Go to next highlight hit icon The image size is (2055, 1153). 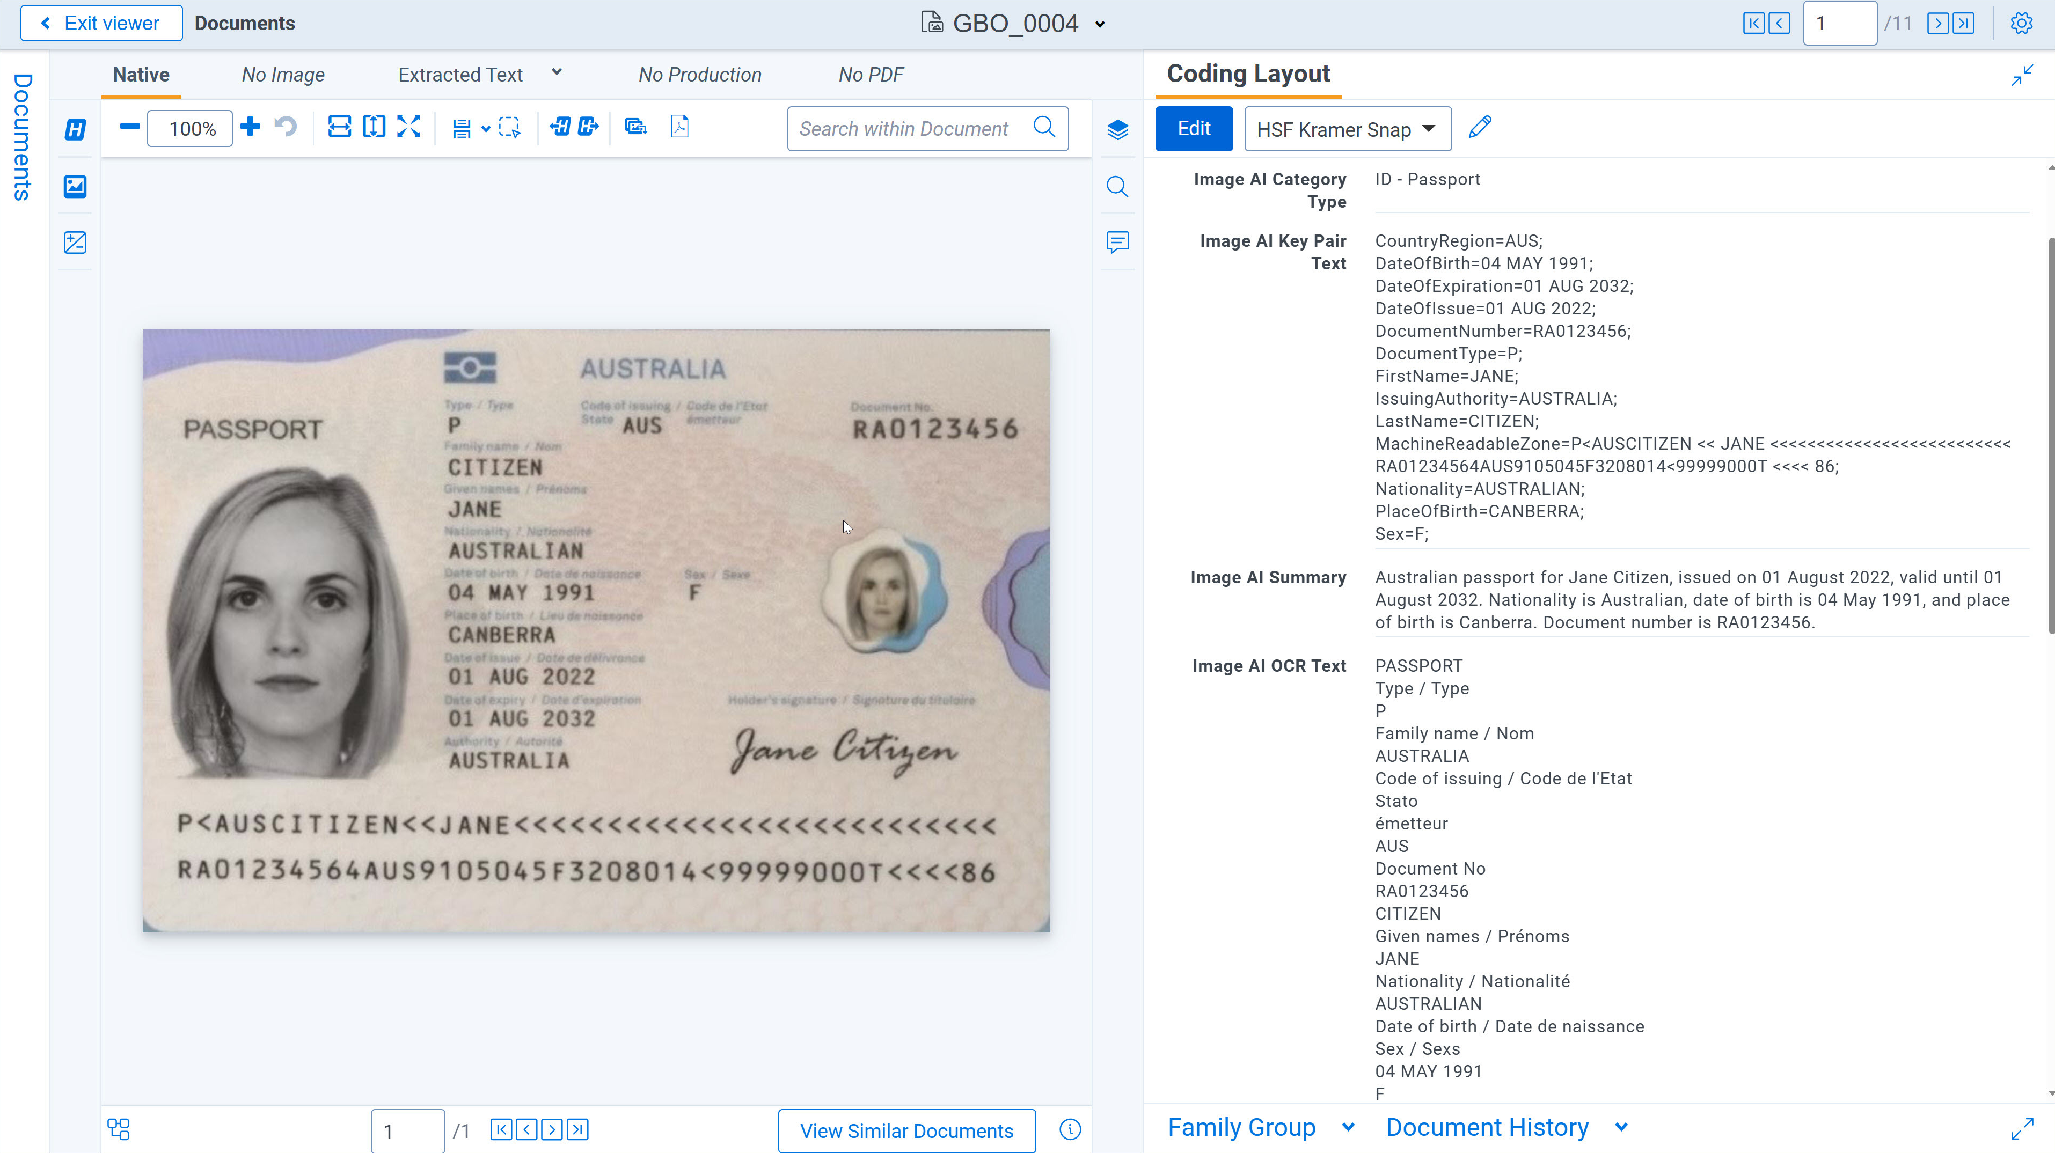pyautogui.click(x=589, y=127)
